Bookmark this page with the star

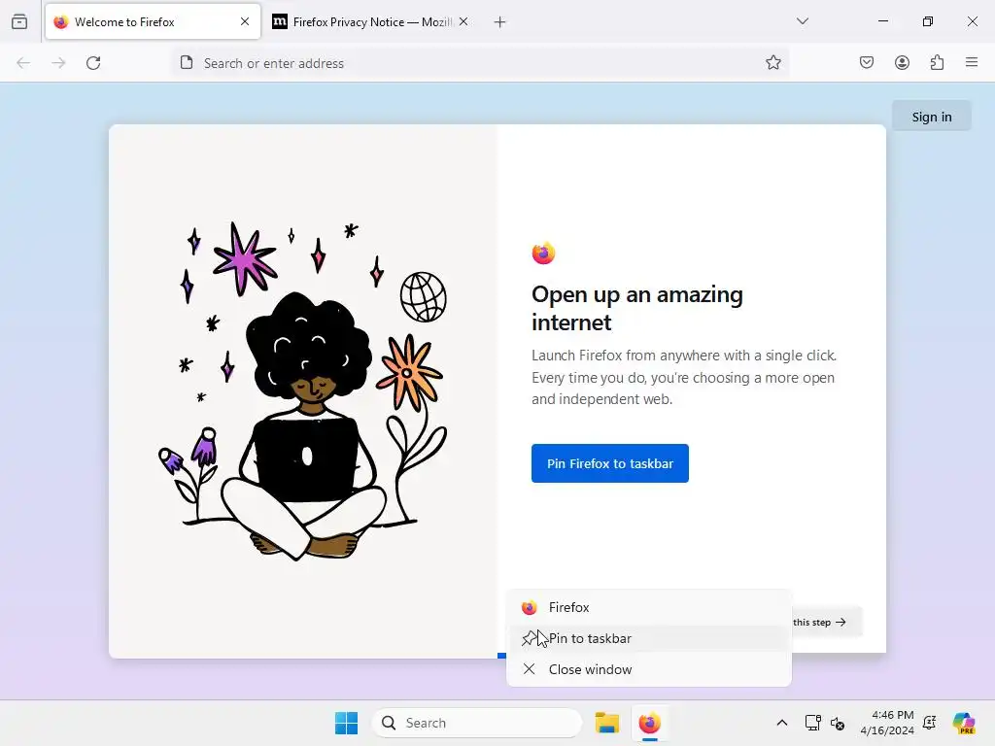[772, 63]
